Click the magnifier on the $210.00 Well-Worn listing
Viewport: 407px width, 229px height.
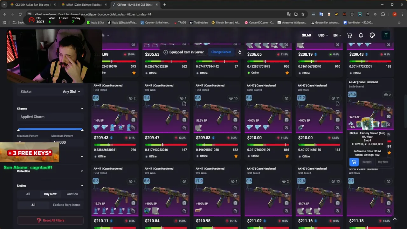coord(337,128)
